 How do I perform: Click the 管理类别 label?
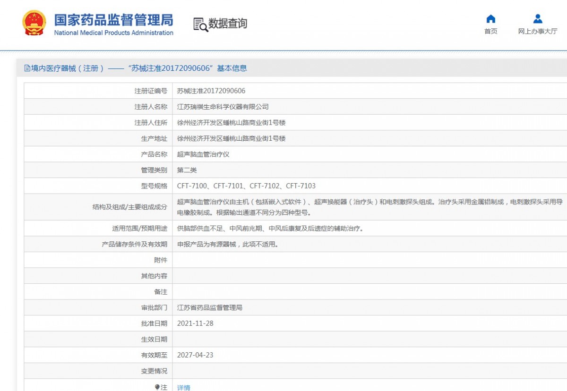[x=154, y=170]
